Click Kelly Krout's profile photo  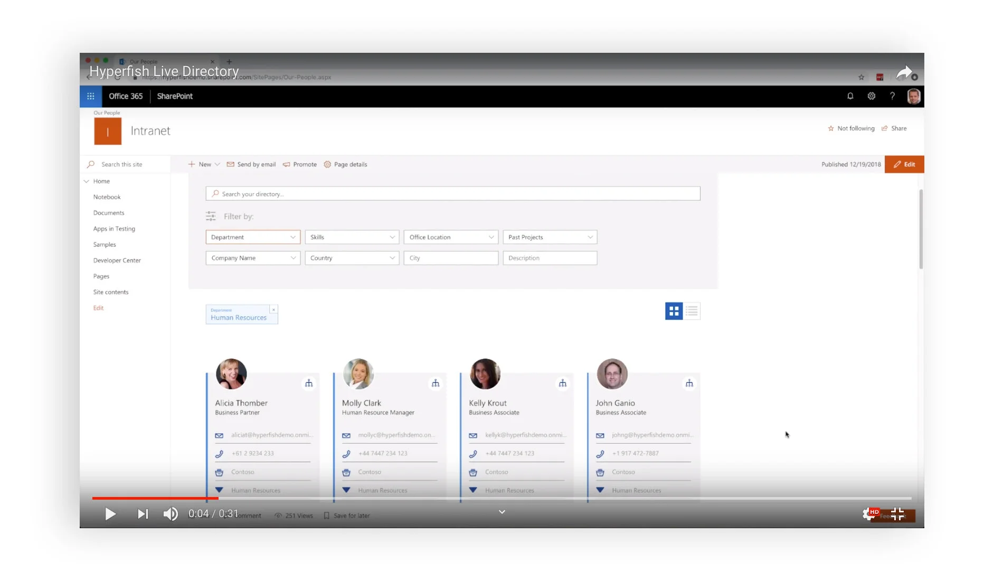coord(485,374)
